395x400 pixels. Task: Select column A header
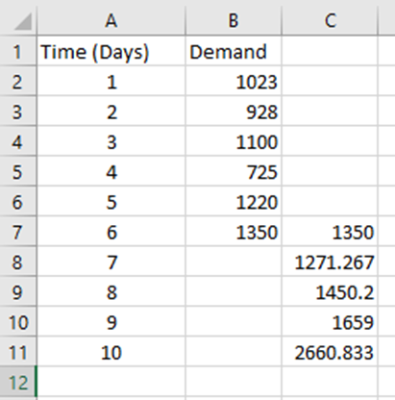(111, 21)
